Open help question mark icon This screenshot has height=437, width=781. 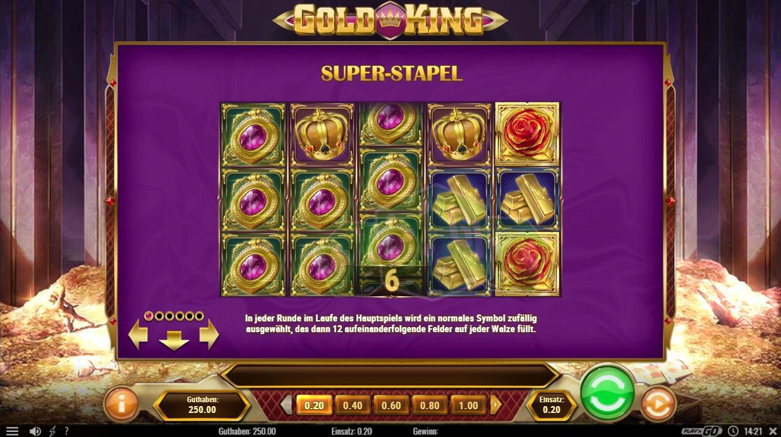click(66, 431)
